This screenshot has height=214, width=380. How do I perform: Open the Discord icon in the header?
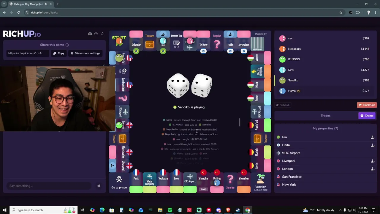pos(90,34)
